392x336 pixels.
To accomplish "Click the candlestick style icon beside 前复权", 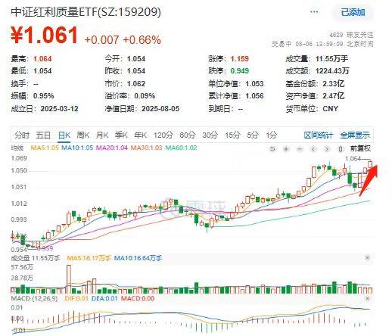I will 341,149.
